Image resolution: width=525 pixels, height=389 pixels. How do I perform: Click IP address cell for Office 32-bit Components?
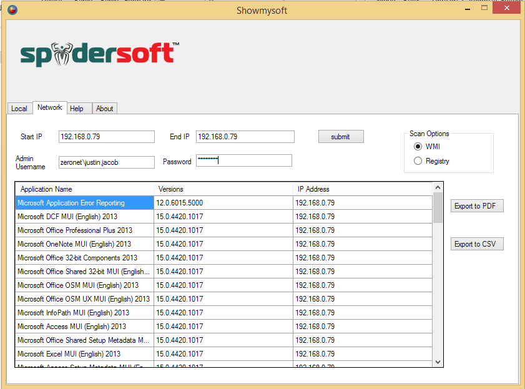click(363, 258)
